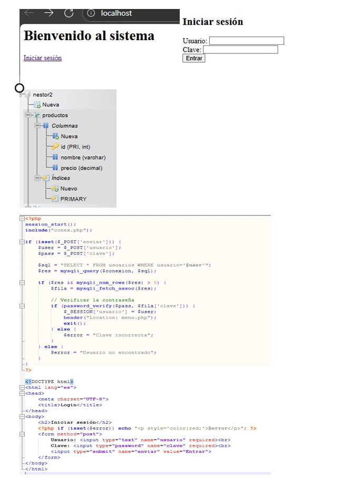Click the browser reload icon
This screenshot has height=485, width=350.
(x=69, y=13)
